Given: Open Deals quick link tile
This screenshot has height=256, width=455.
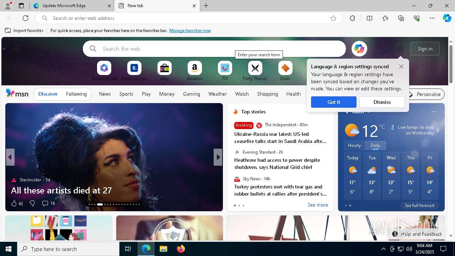Looking at the screenshot, I should click(x=285, y=71).
